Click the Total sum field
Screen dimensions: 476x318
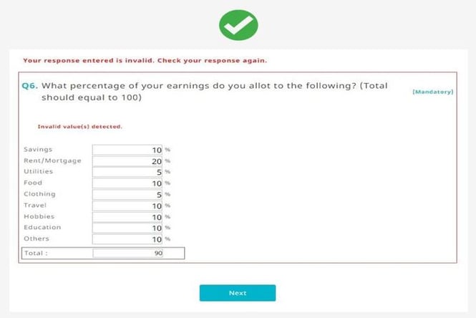point(128,253)
